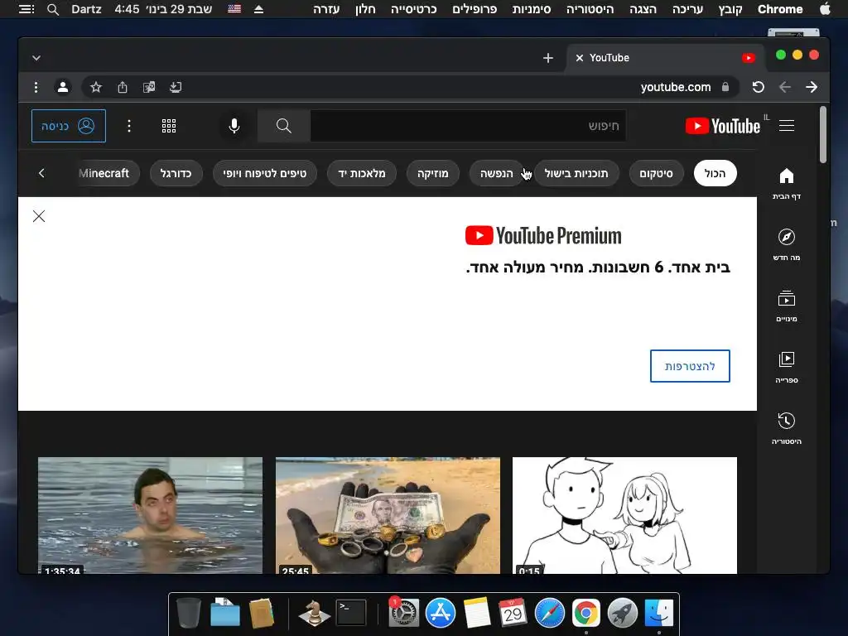Screen dimensions: 848x636
Task: Open the Chrome profile avatar
Action: coord(63,87)
